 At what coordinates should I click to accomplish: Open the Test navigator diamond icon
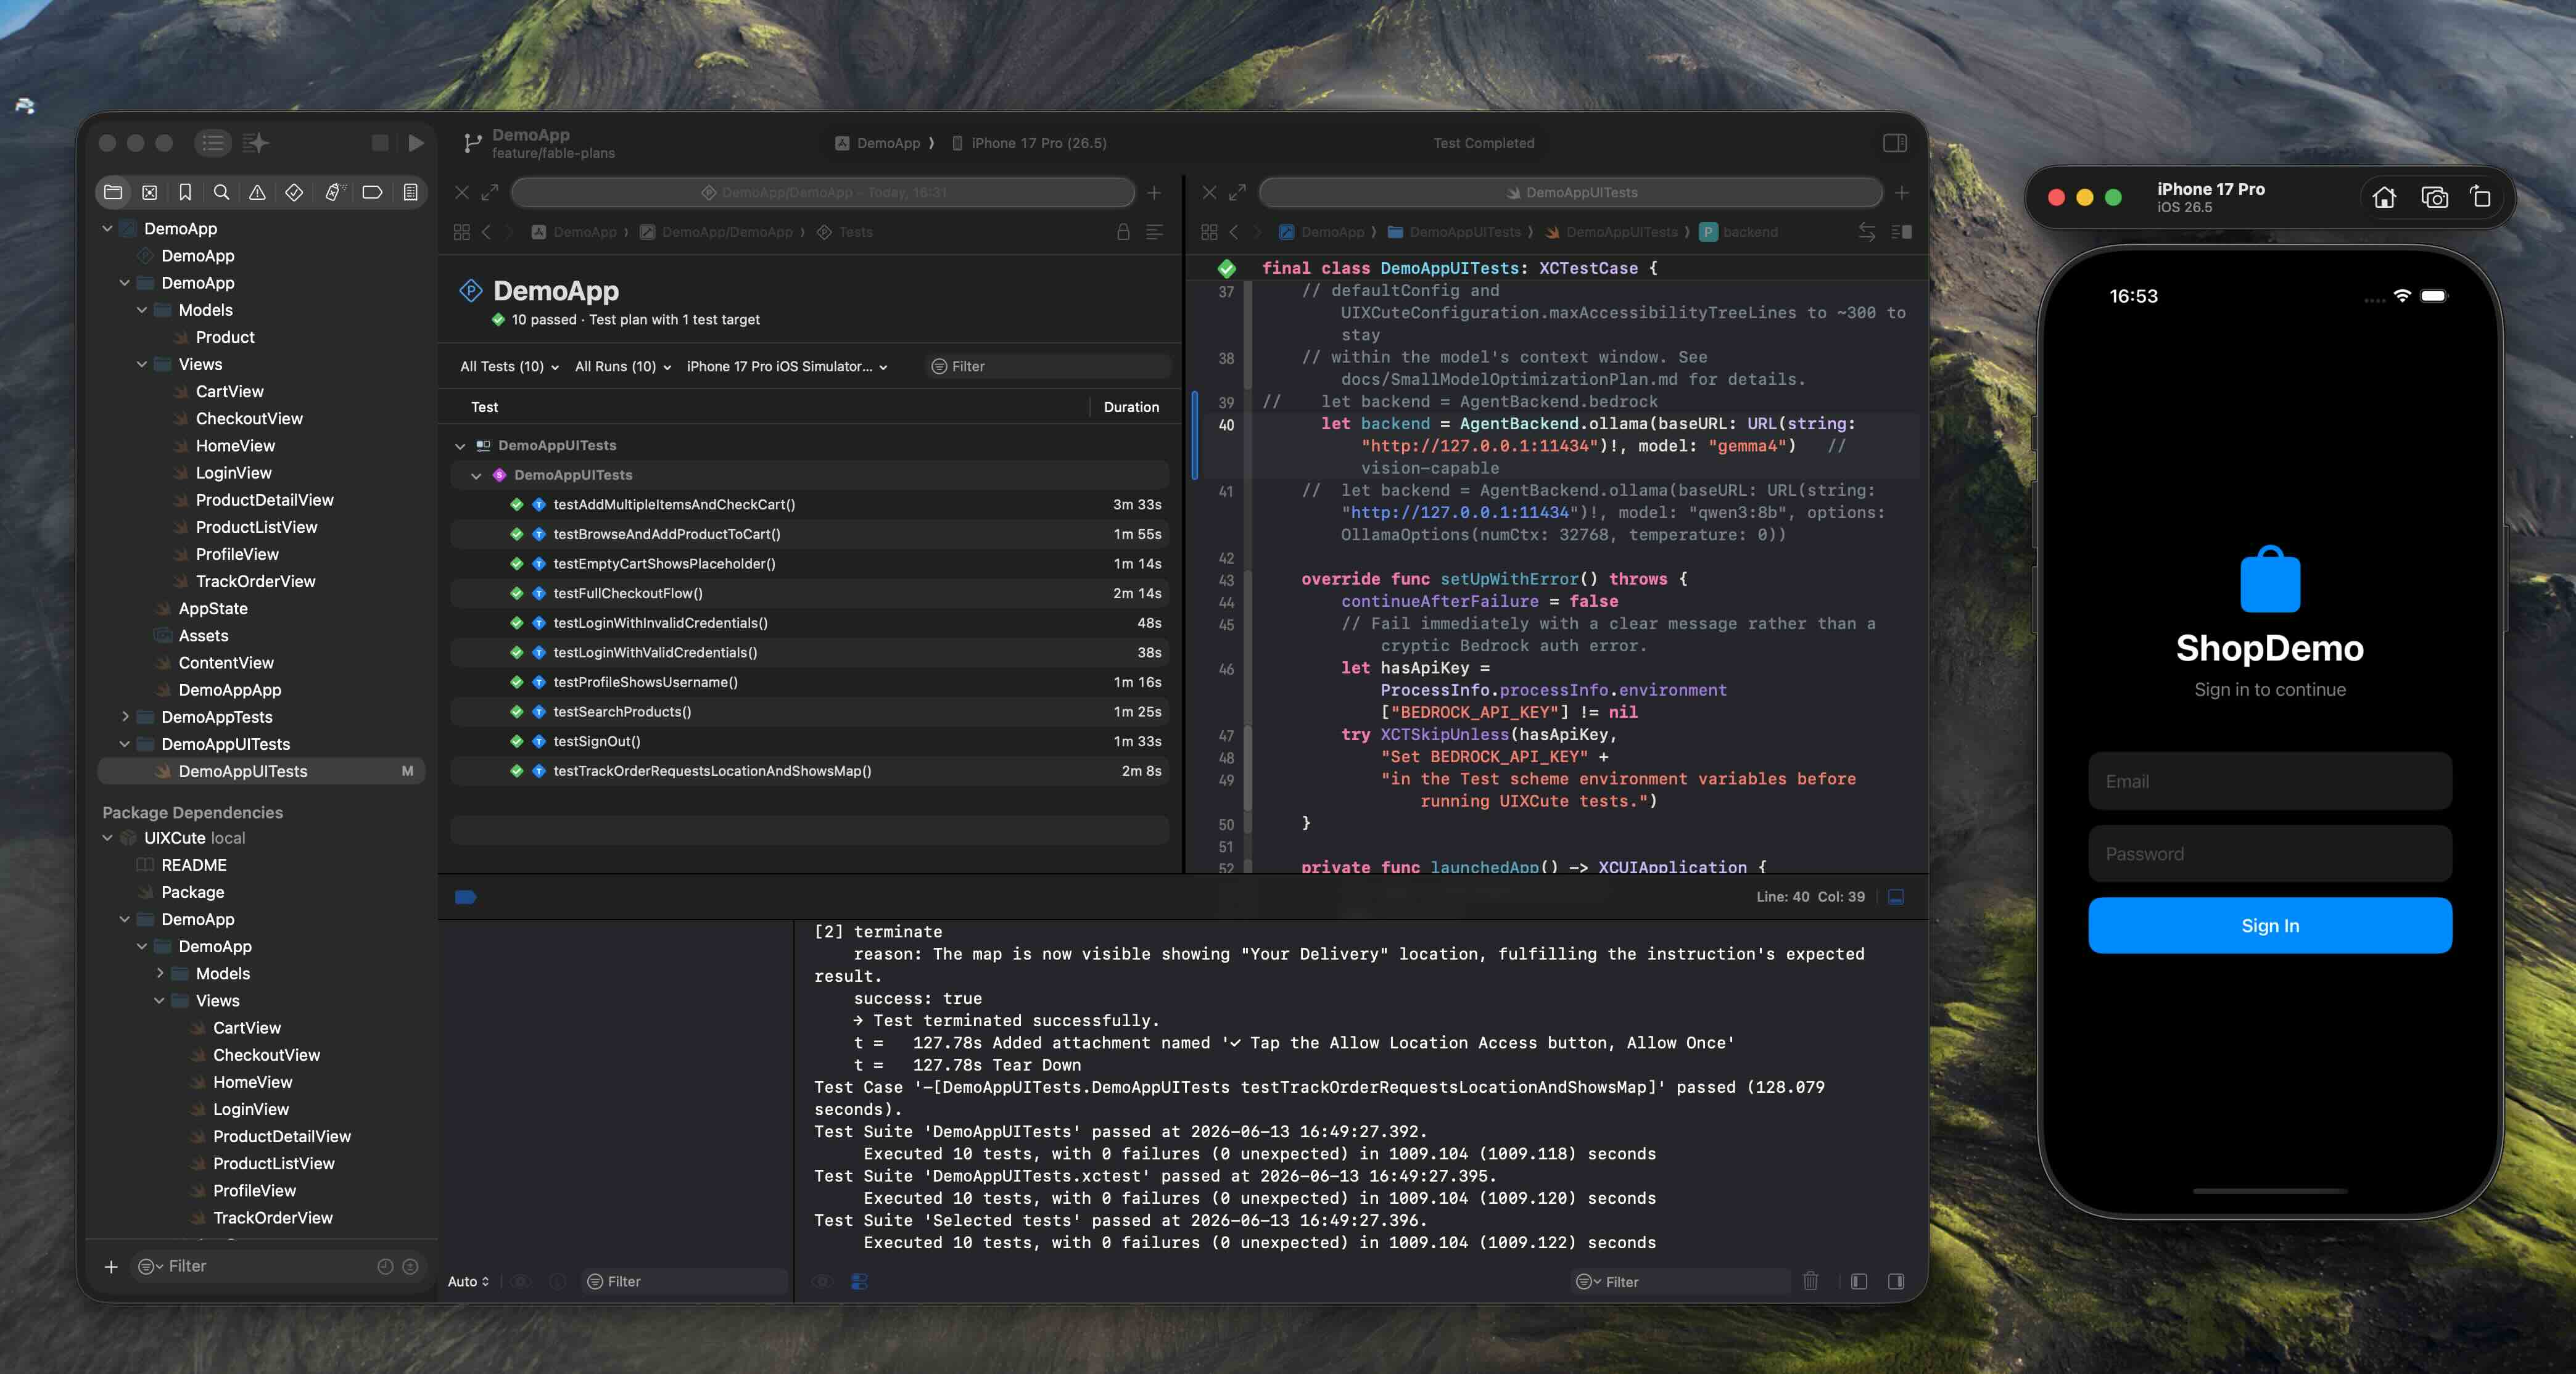pyautogui.click(x=294, y=192)
